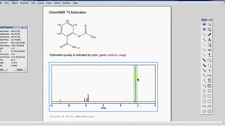The image size is (225, 126).
Task: Click the 7.91 aromatic shift label
Action: [x=75, y=25]
